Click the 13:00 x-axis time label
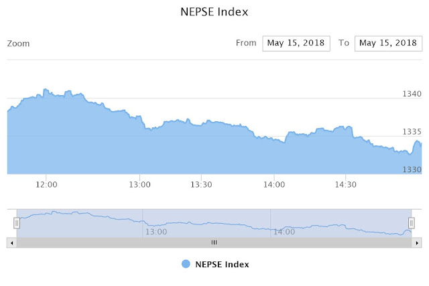429x286 pixels. click(139, 185)
